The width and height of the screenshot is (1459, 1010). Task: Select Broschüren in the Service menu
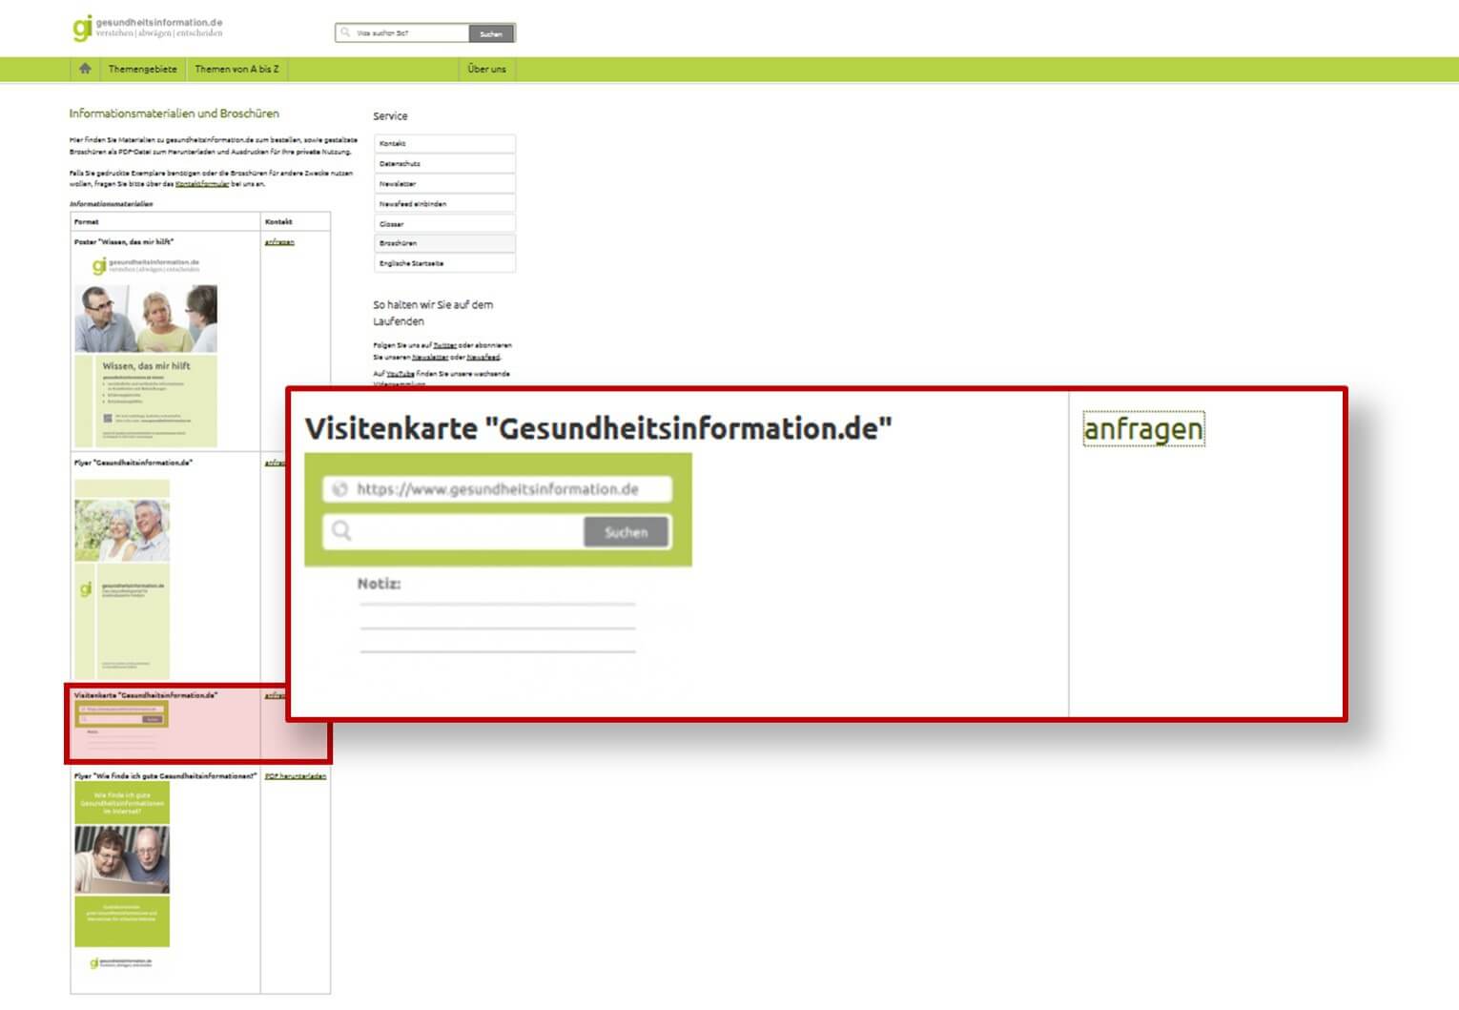point(444,243)
